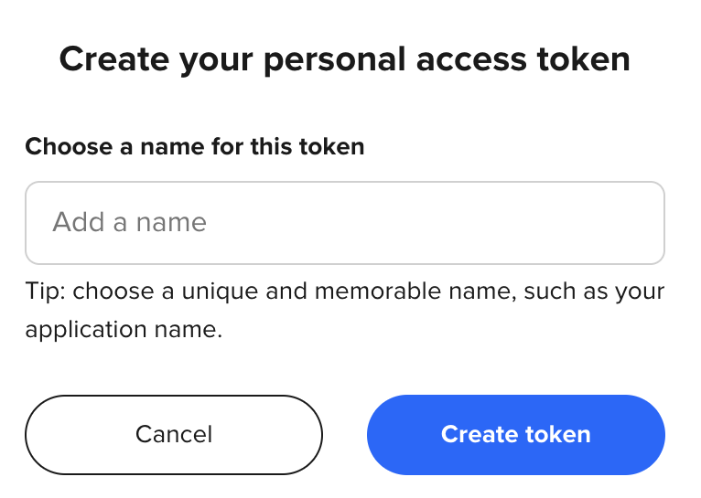Click the 'Choose a name for this token' label

[x=195, y=146]
